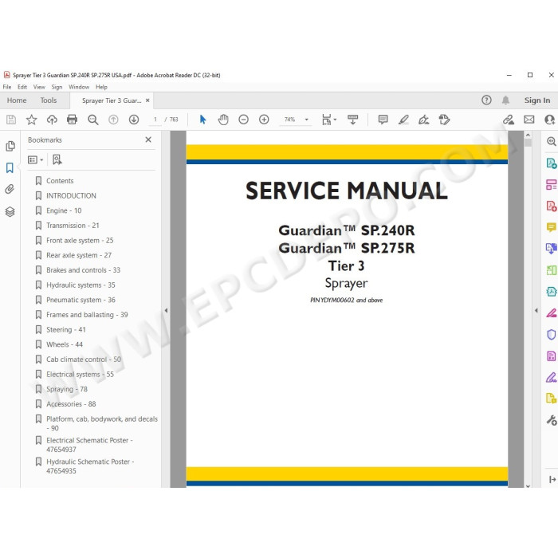Activate the Hand pan tool
Image resolution: width=558 pixels, height=558 pixels.
click(x=223, y=120)
